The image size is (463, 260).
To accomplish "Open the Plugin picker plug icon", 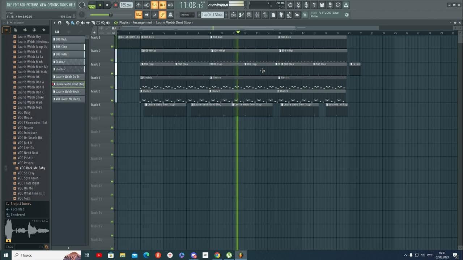I will 281,15.
